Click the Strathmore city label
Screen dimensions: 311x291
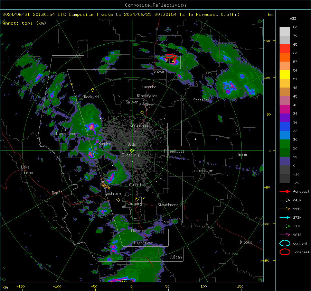[x=168, y=205]
